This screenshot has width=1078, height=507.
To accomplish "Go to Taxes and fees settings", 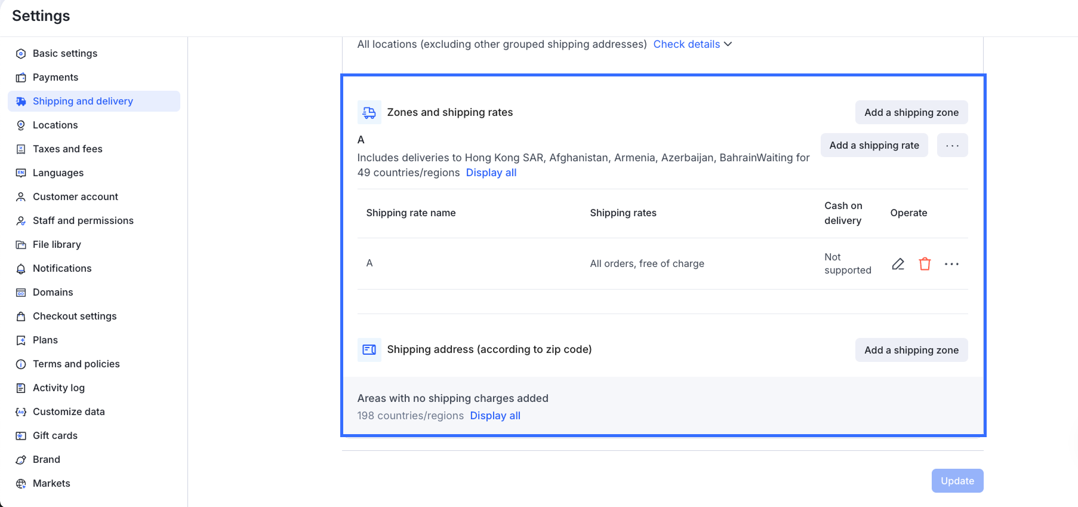I will click(x=67, y=149).
